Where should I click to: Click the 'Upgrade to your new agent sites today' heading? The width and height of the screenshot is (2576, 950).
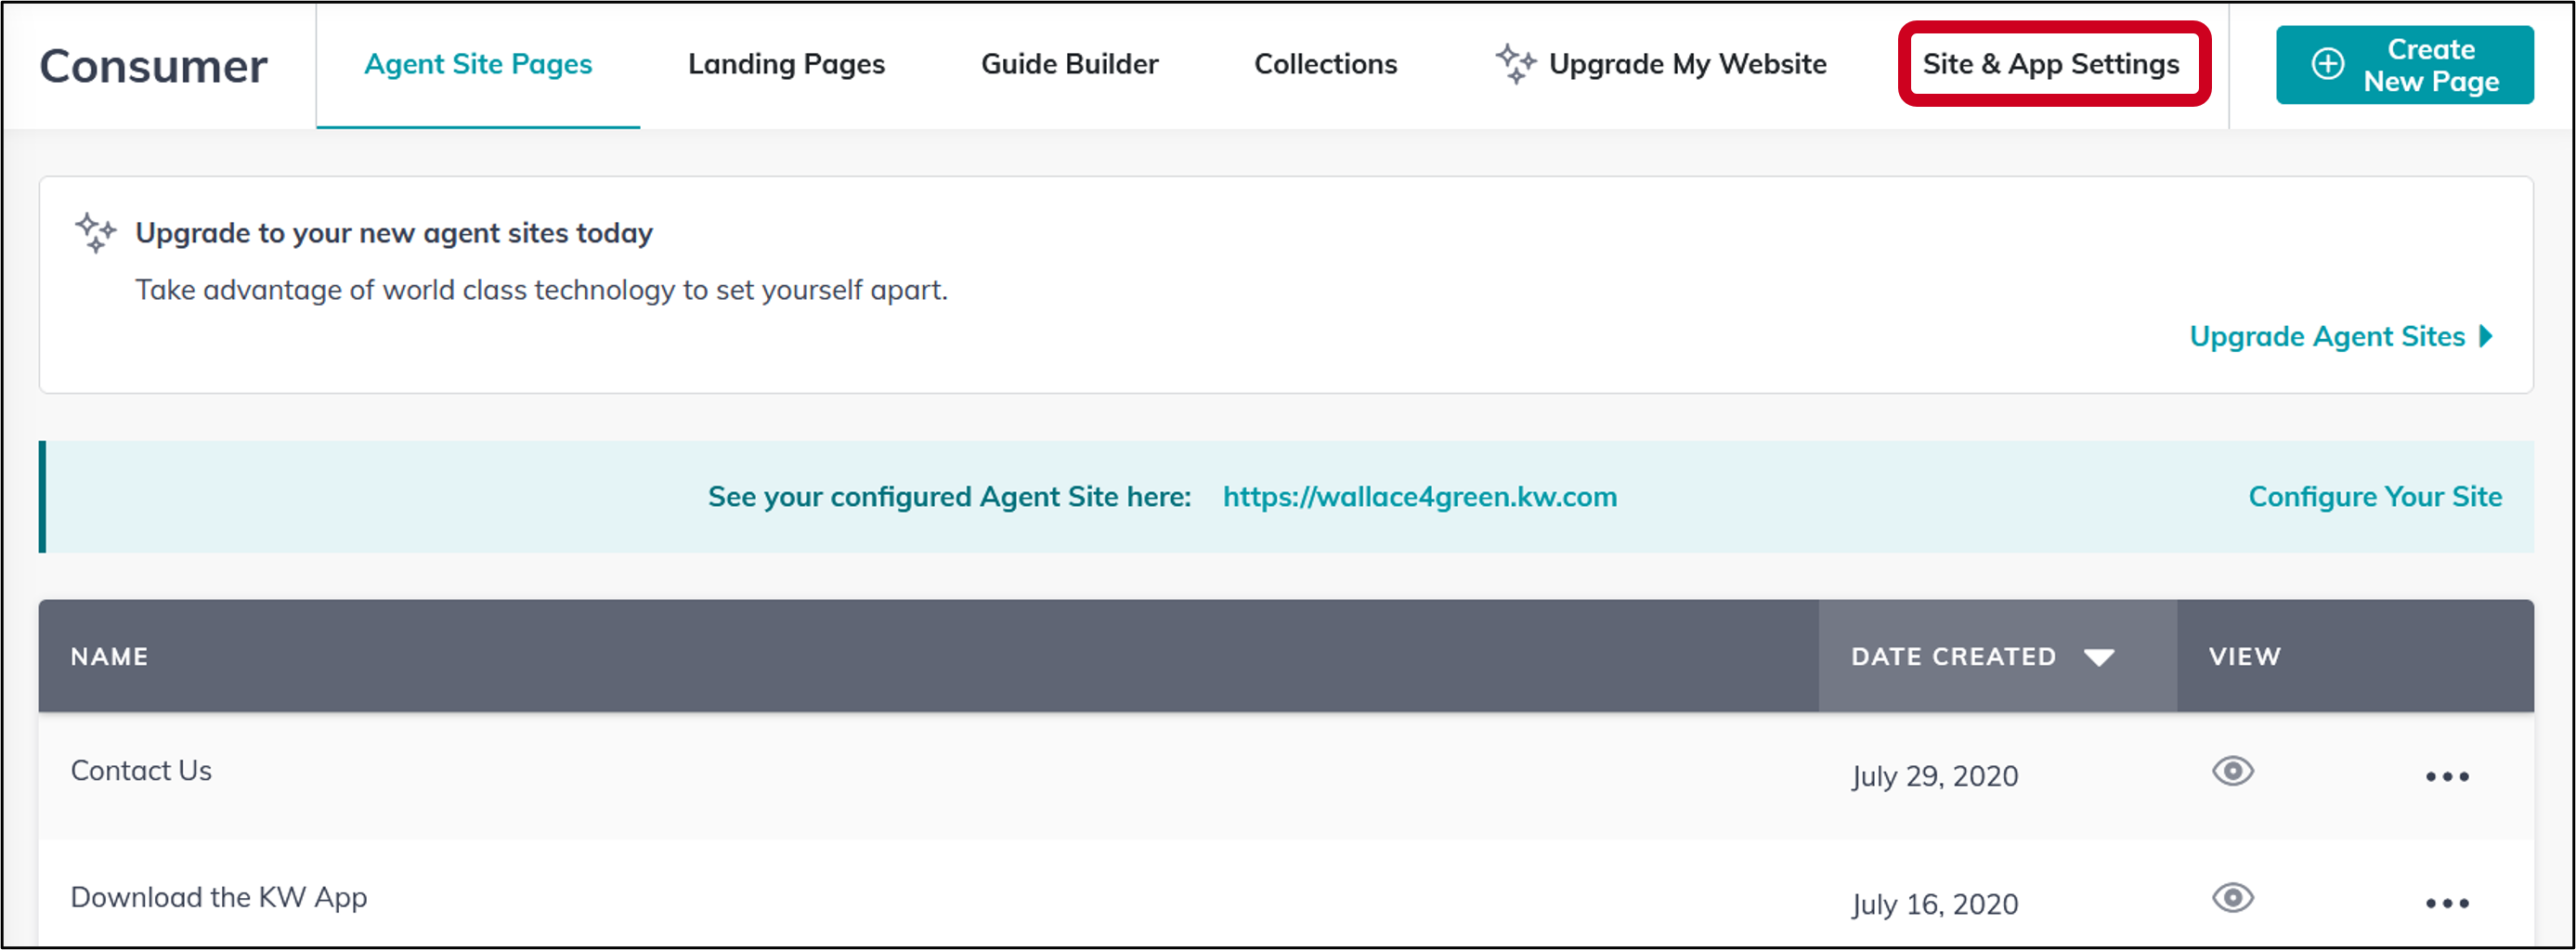click(x=394, y=232)
